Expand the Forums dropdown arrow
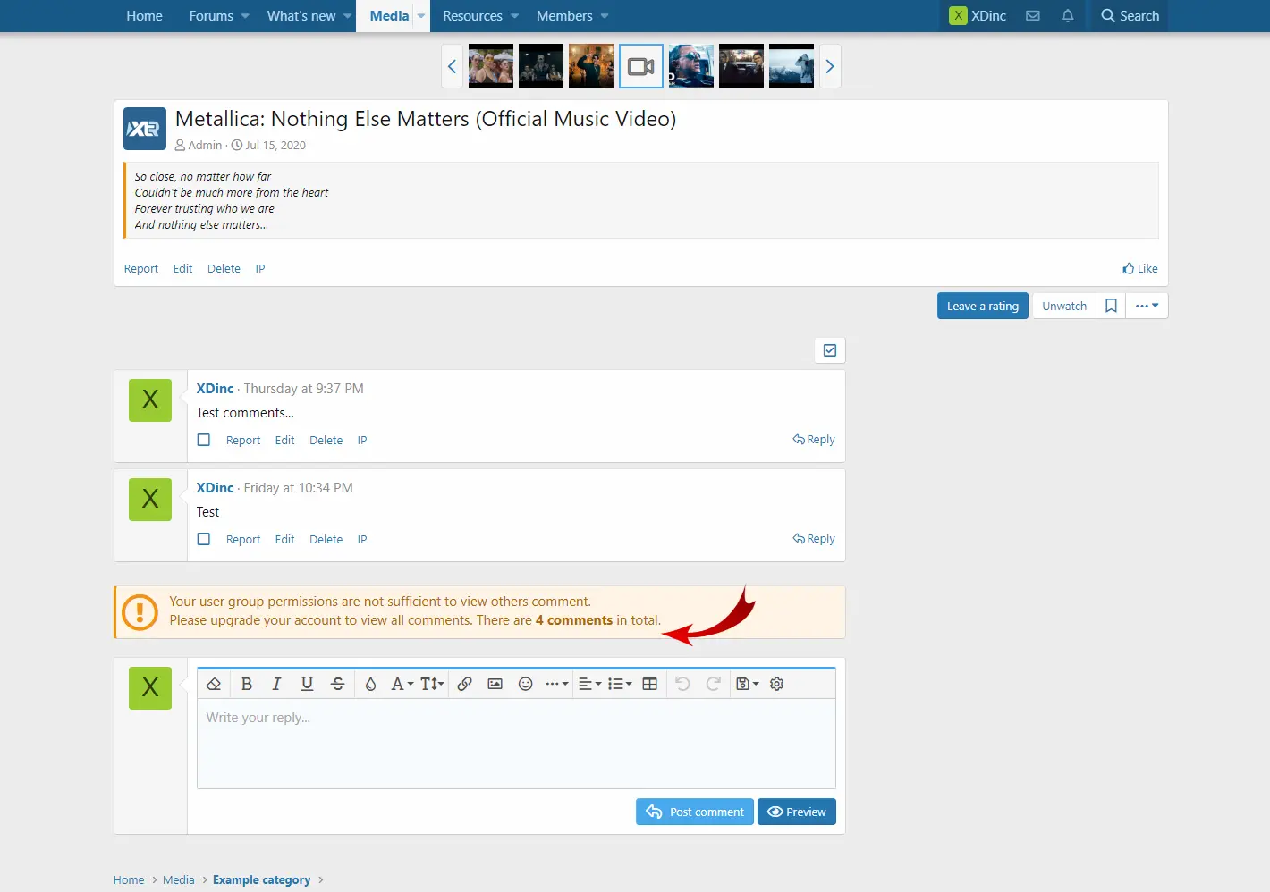This screenshot has height=892, width=1270. click(x=245, y=16)
